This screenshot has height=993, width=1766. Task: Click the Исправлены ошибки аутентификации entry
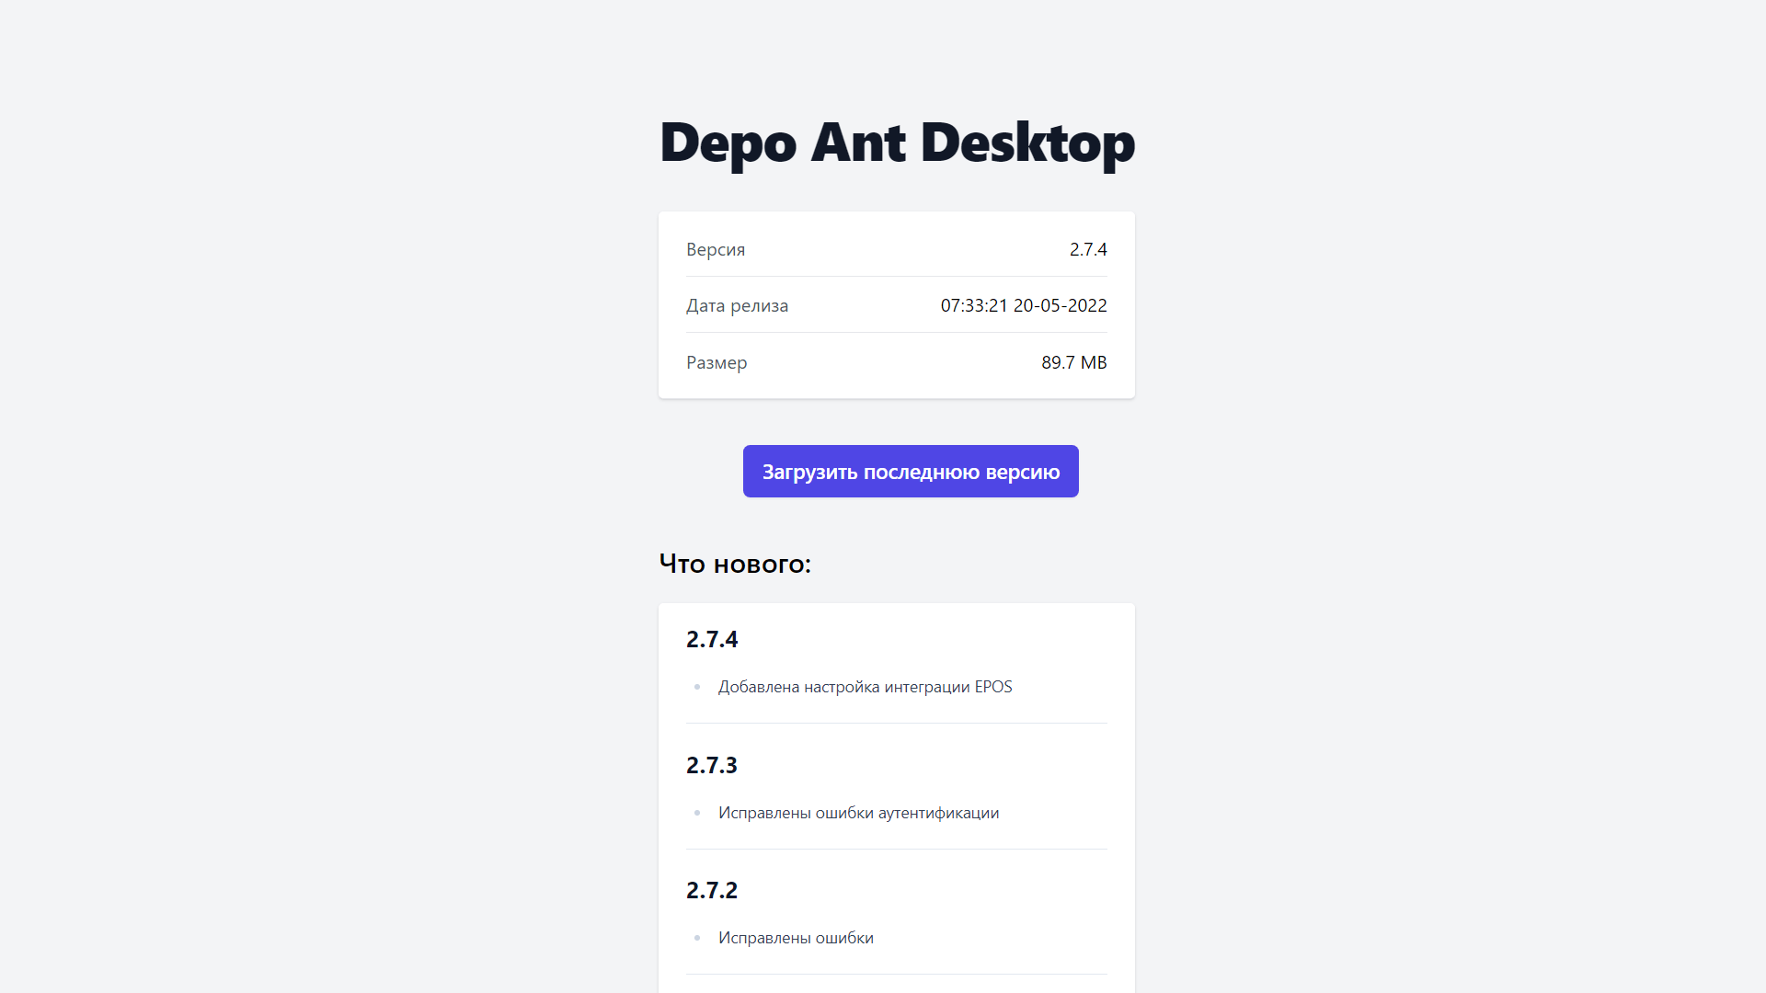858,813
